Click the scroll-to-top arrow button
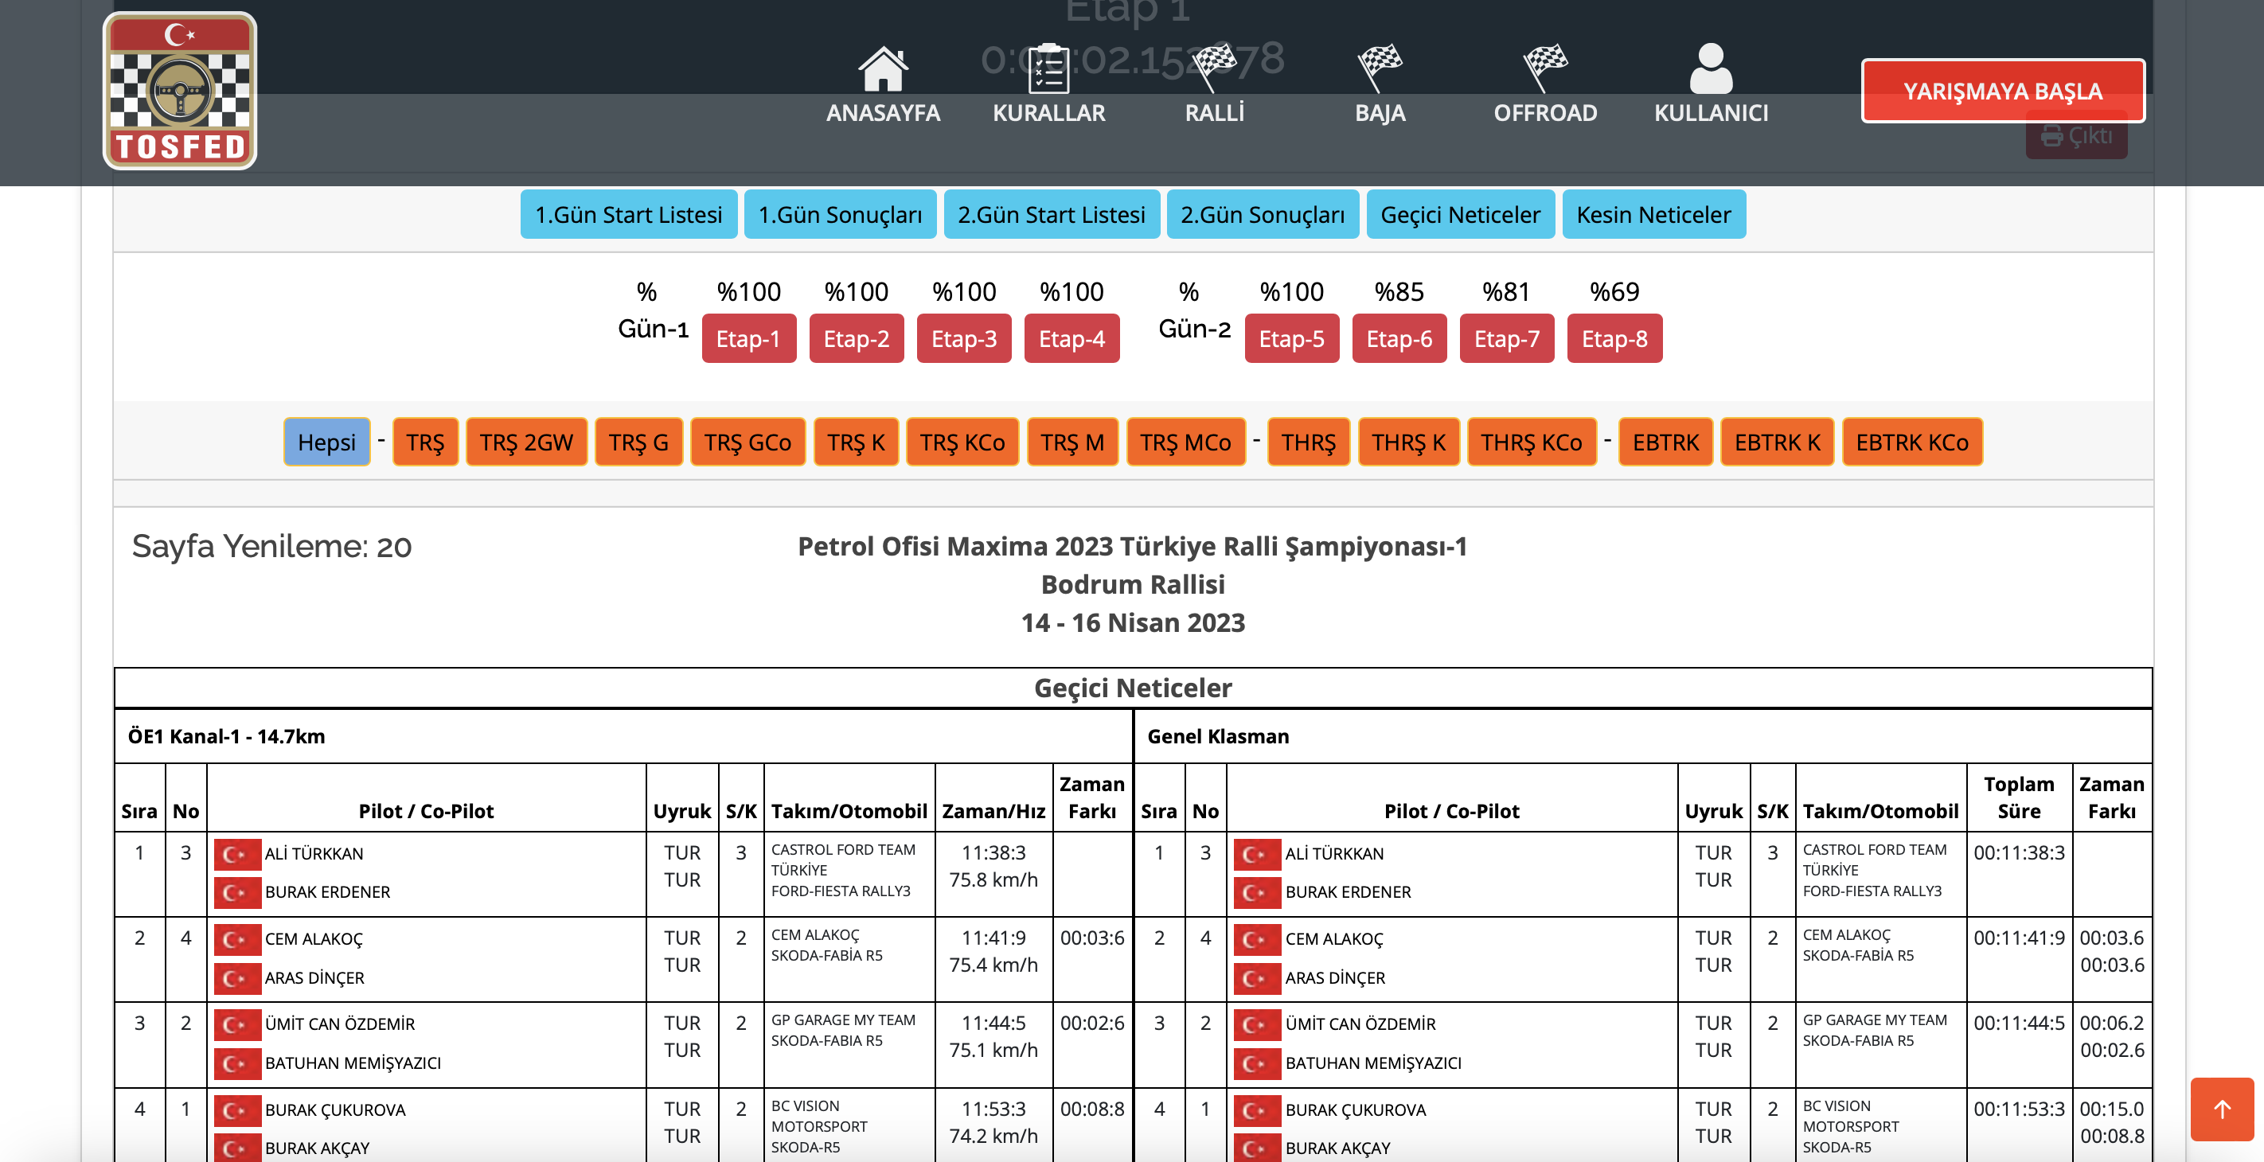 [2222, 1109]
